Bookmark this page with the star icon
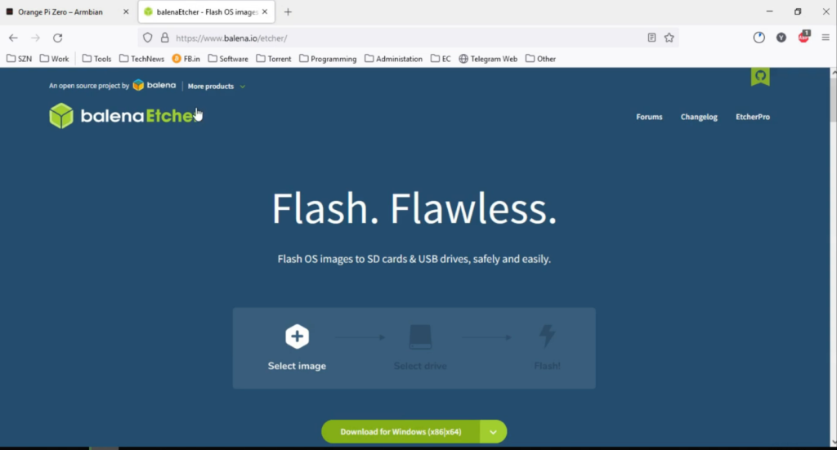 pos(669,38)
